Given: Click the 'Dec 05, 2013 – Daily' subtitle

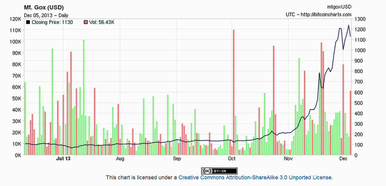Looking at the screenshot, I should (x=46, y=15).
